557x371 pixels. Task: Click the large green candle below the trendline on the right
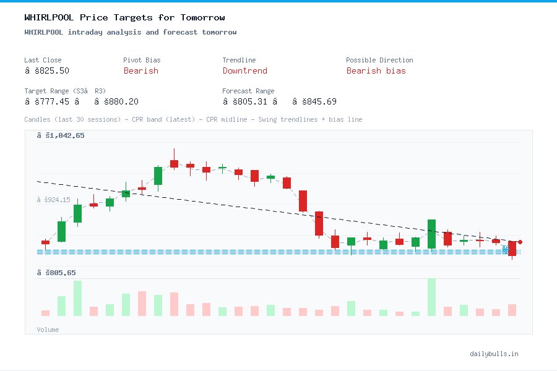click(x=431, y=234)
